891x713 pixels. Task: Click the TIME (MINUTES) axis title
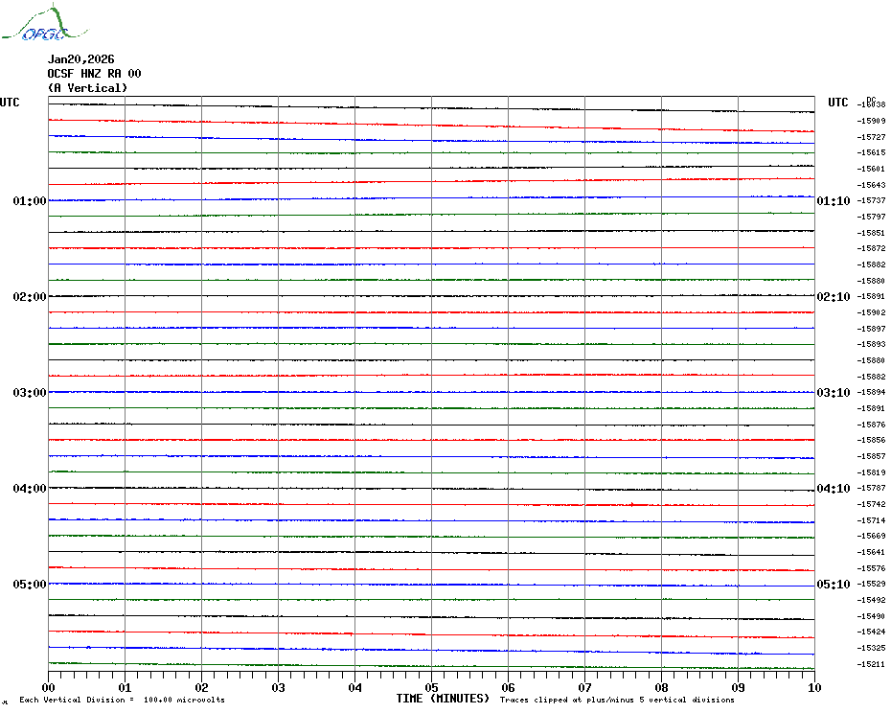(x=443, y=699)
